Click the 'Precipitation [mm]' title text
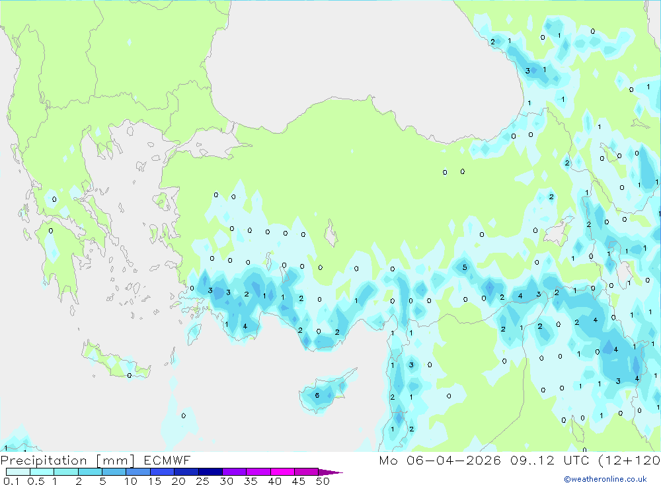The image size is (661, 485). pyautogui.click(x=67, y=461)
